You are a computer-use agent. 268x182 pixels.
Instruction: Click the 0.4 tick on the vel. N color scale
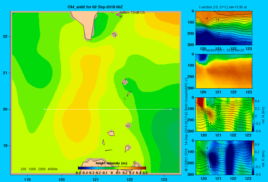[x=257, y=101]
